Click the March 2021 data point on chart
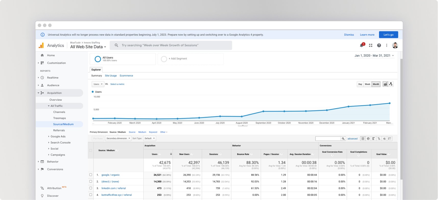 [x=390, y=103]
